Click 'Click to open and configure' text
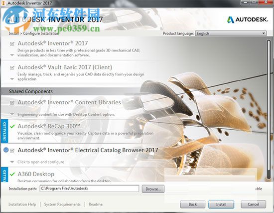The height and width of the screenshot is (213, 274). tap(41, 162)
